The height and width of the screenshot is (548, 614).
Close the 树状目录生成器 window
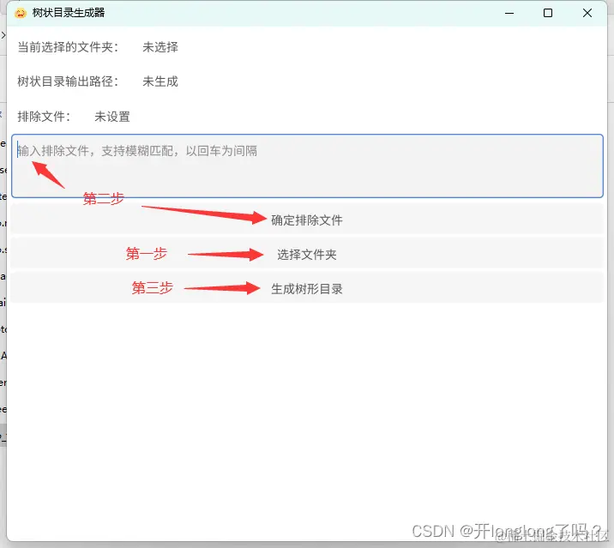click(x=587, y=13)
